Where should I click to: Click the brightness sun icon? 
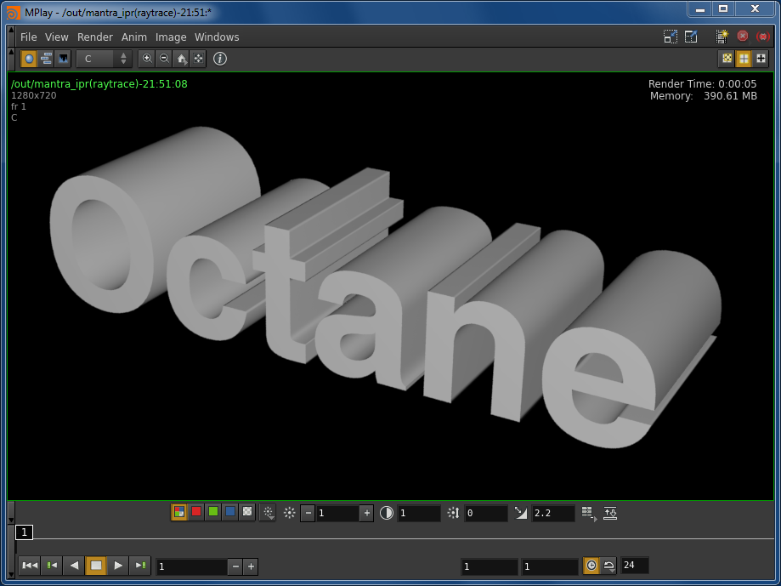coord(290,513)
